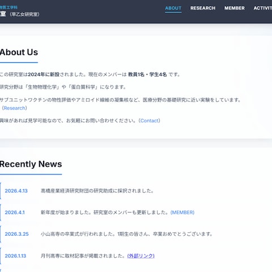
Task: Click the 月刊高専 article news text
Action: [83, 256]
